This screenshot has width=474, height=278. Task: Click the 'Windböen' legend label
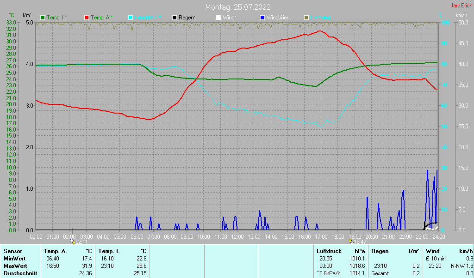[x=278, y=18]
